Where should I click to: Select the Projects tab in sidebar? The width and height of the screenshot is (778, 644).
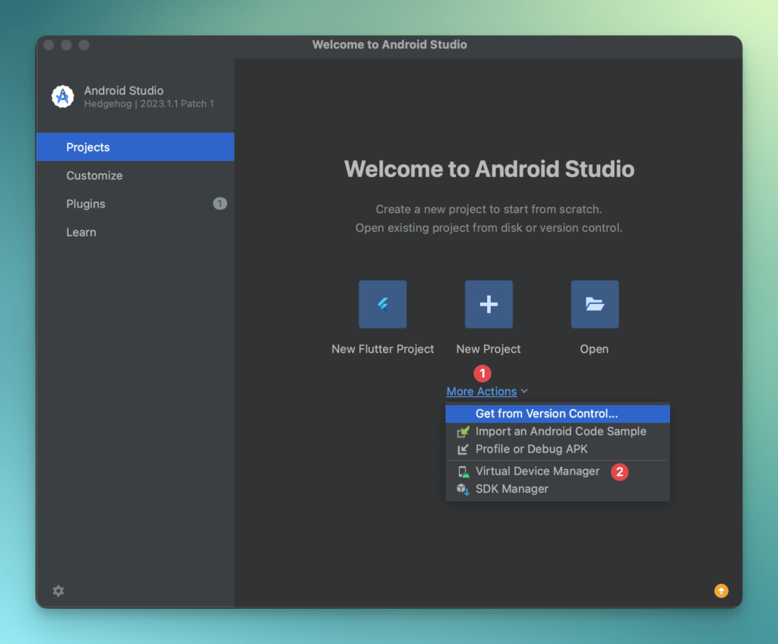pyautogui.click(x=135, y=147)
